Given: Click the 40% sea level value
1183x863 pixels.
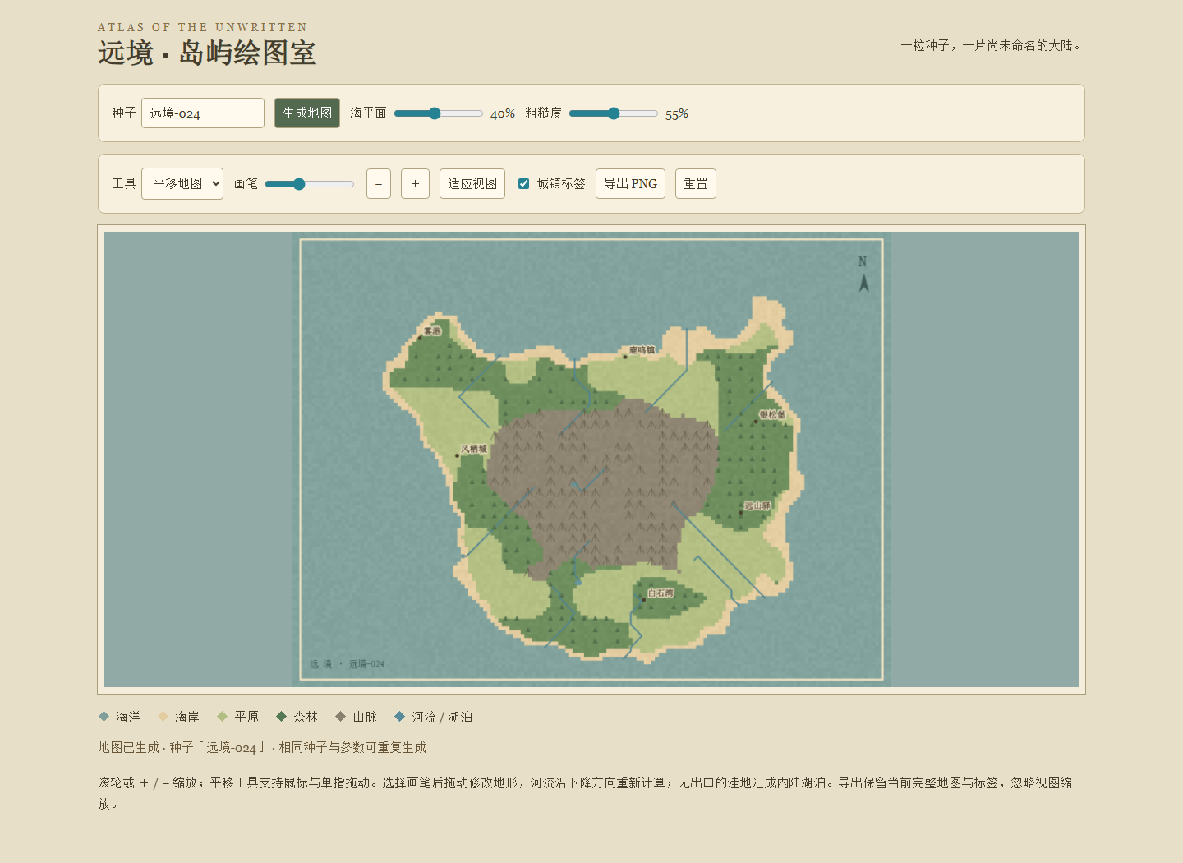Looking at the screenshot, I should [503, 114].
